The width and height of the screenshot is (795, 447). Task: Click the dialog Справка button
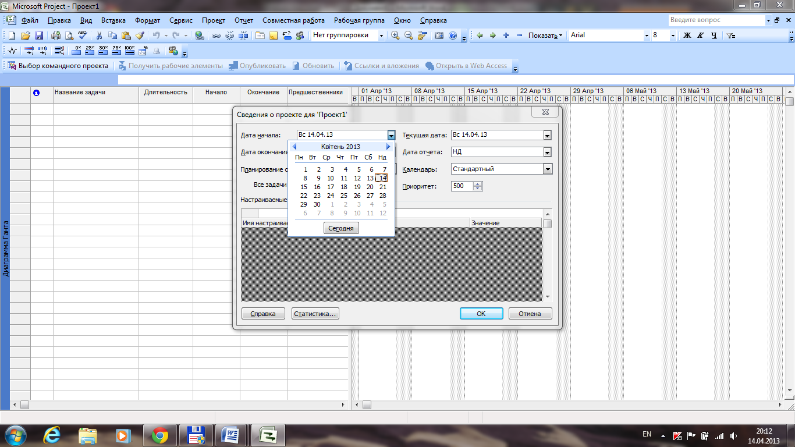(263, 314)
